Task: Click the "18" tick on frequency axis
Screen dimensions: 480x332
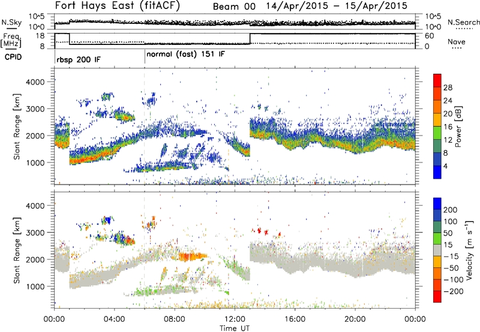Action: click(40, 36)
